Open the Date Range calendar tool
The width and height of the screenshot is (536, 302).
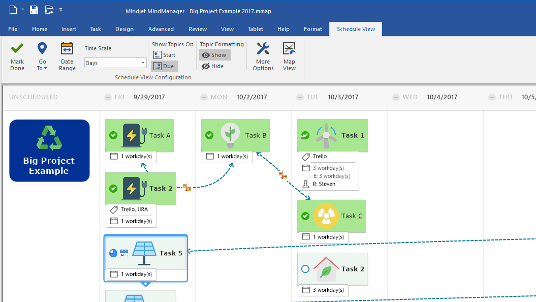67,49
